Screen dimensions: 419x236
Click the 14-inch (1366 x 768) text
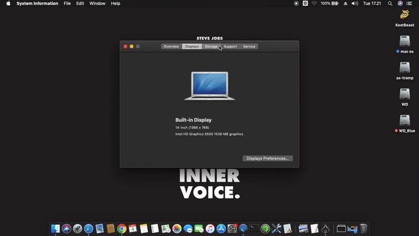pos(192,128)
